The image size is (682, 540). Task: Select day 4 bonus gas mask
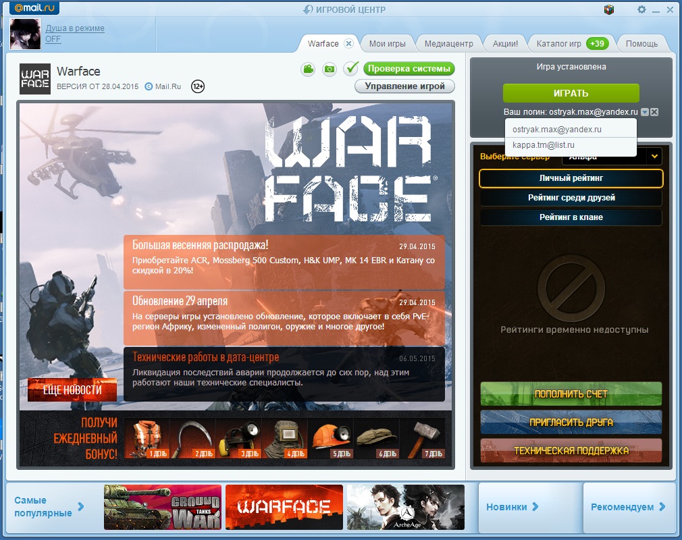pyautogui.click(x=284, y=439)
